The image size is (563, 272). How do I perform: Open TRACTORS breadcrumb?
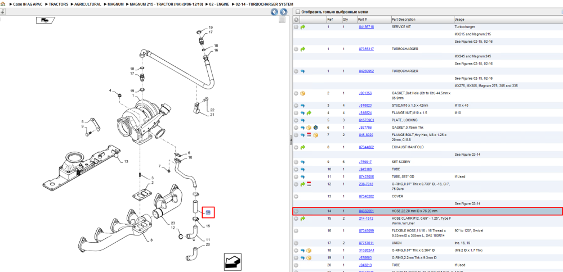coord(59,4)
